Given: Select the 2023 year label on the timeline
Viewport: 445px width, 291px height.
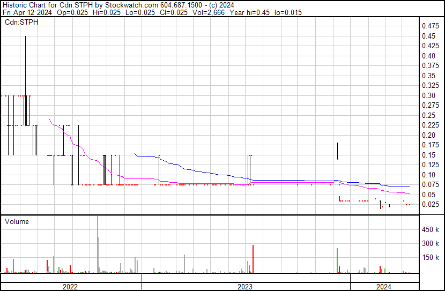Looking at the screenshot, I should click(245, 287).
